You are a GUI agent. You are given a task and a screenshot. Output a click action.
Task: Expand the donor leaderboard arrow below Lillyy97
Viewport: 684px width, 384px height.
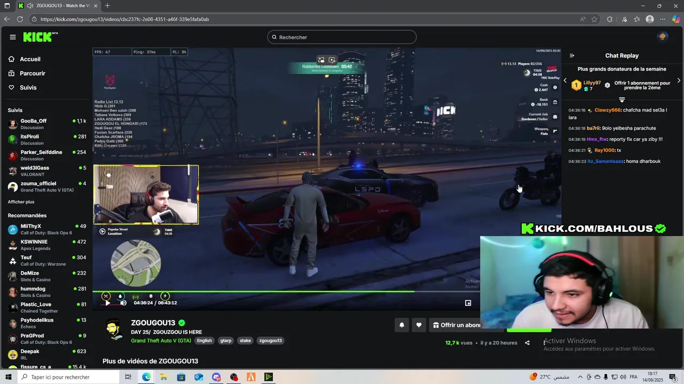point(622,100)
